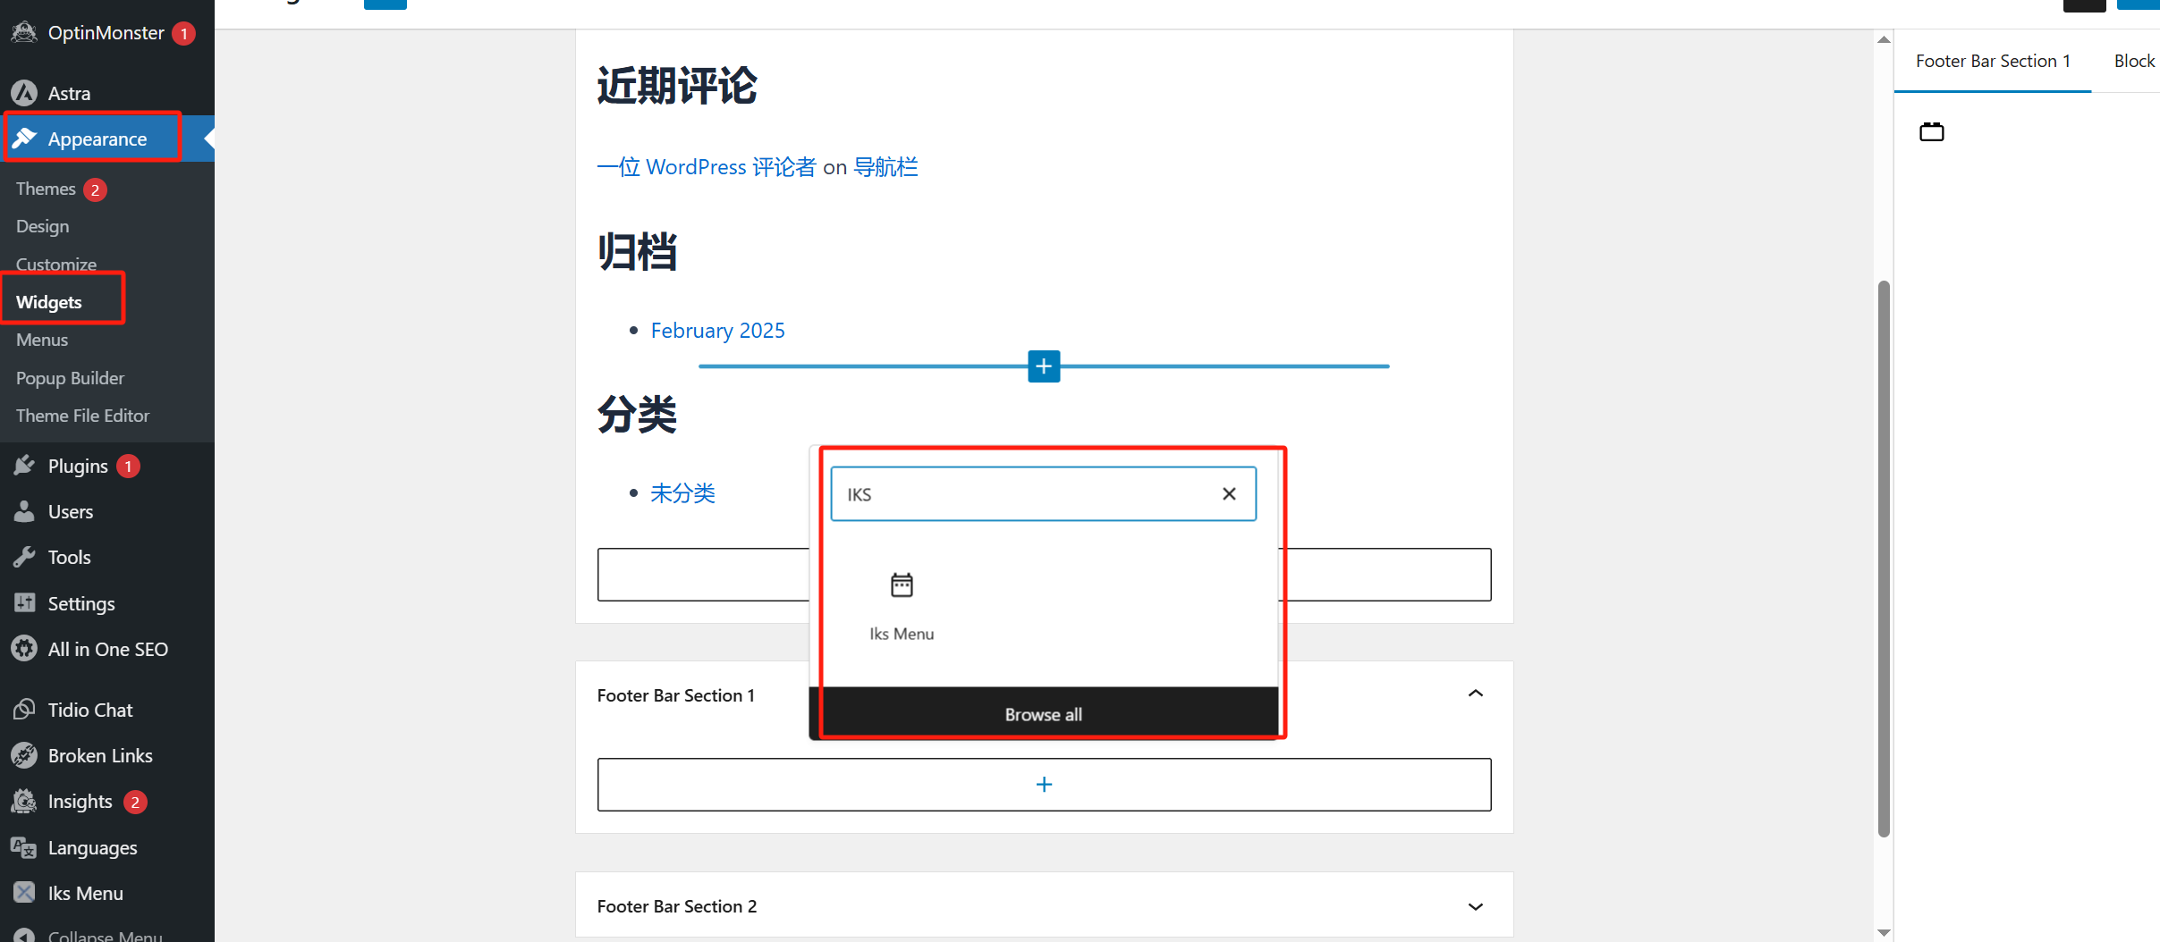Open the Iks Menu sidebar label
The width and height of the screenshot is (2160, 942).
(86, 893)
